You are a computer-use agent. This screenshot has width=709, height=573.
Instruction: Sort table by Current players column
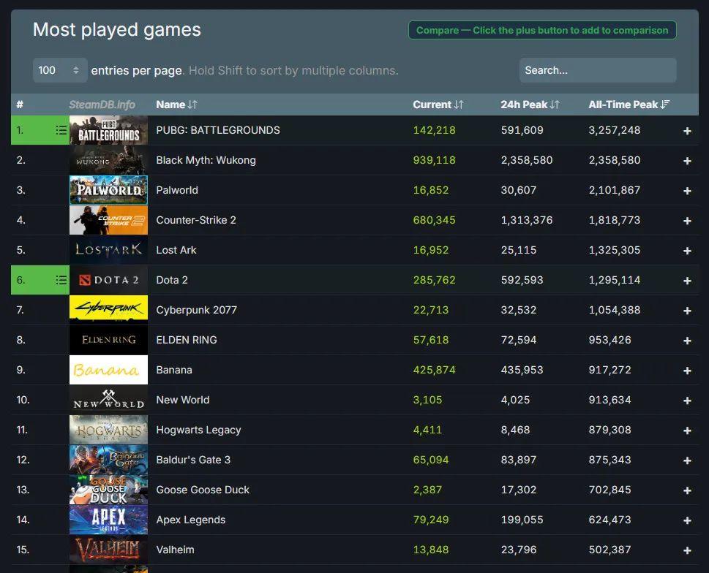[438, 105]
